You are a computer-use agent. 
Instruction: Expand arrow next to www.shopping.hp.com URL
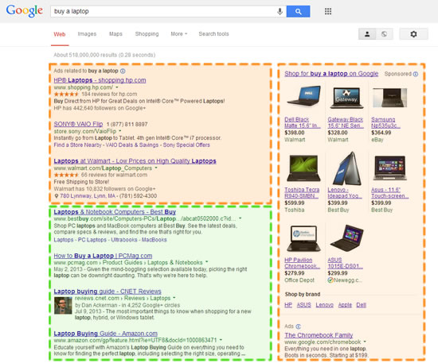point(117,87)
